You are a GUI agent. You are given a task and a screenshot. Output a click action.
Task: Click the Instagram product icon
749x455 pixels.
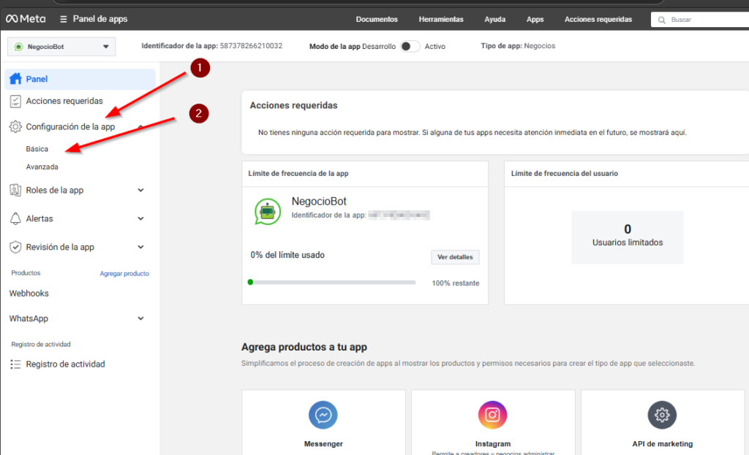492,415
